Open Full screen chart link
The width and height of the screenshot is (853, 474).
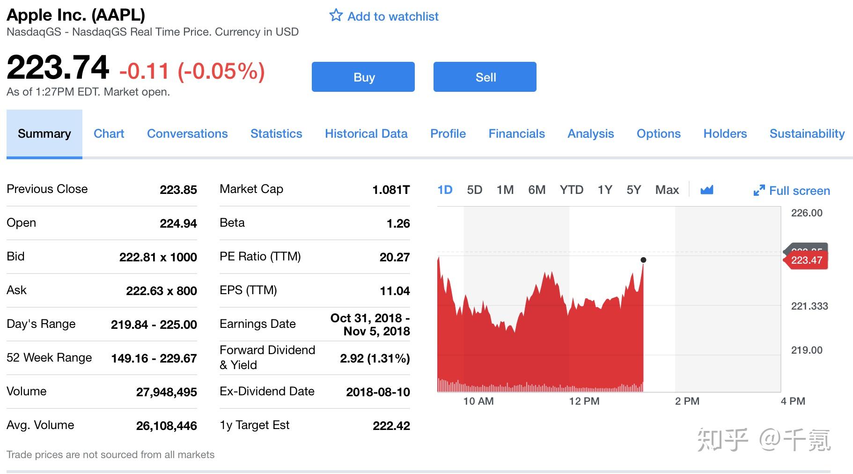click(799, 191)
